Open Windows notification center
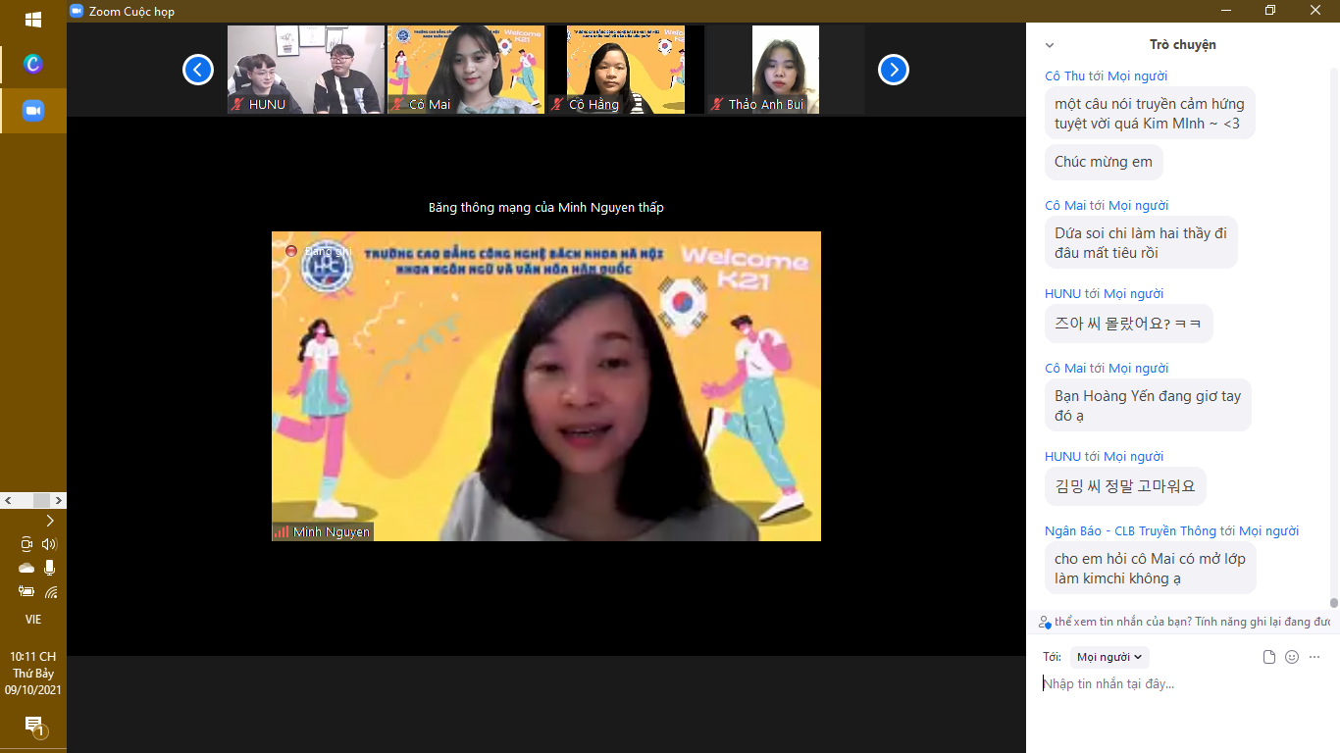The height and width of the screenshot is (753, 1340). tap(33, 726)
